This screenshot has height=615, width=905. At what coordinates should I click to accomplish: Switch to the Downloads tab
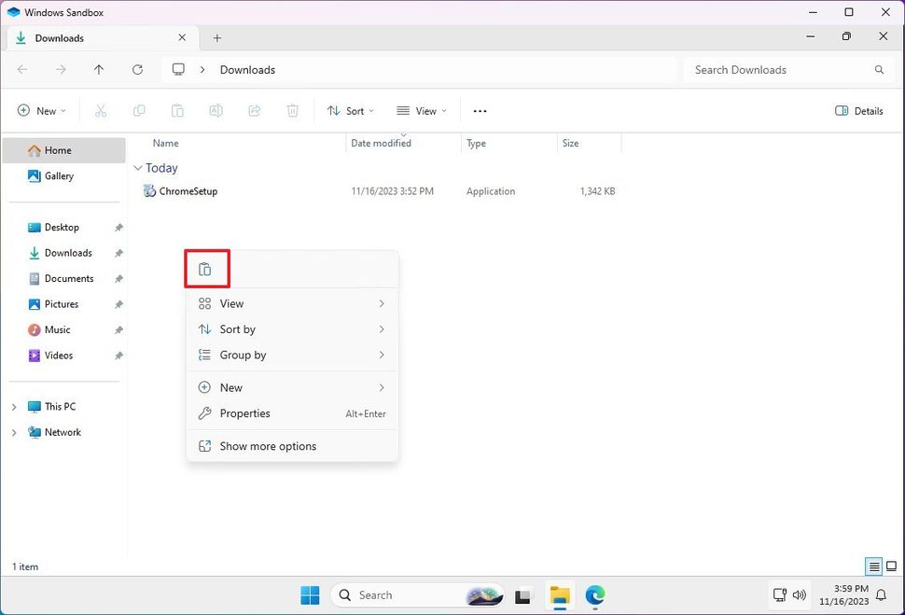point(58,38)
